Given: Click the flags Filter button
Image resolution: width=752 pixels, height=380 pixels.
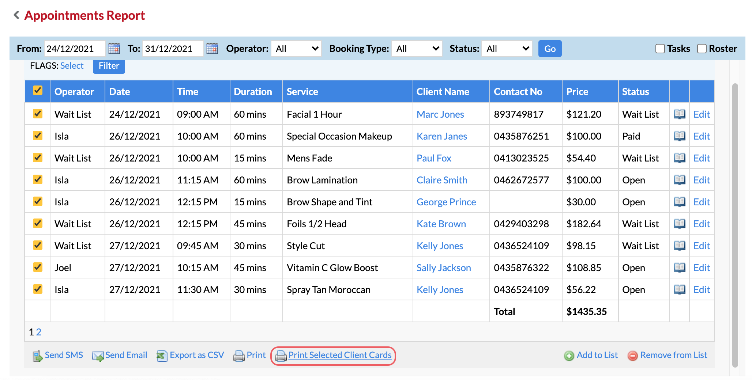Looking at the screenshot, I should (109, 66).
